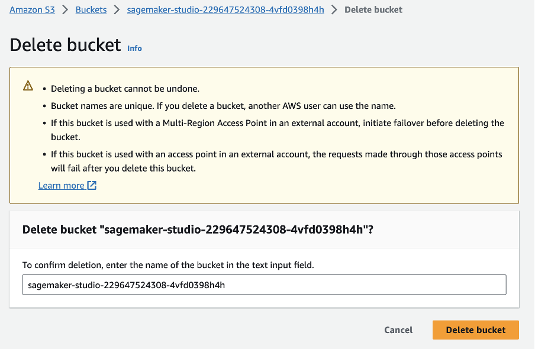The image size is (535, 349).
Task: Click the Multi-Region Access Point warning text
Action: pyautogui.click(x=278, y=130)
